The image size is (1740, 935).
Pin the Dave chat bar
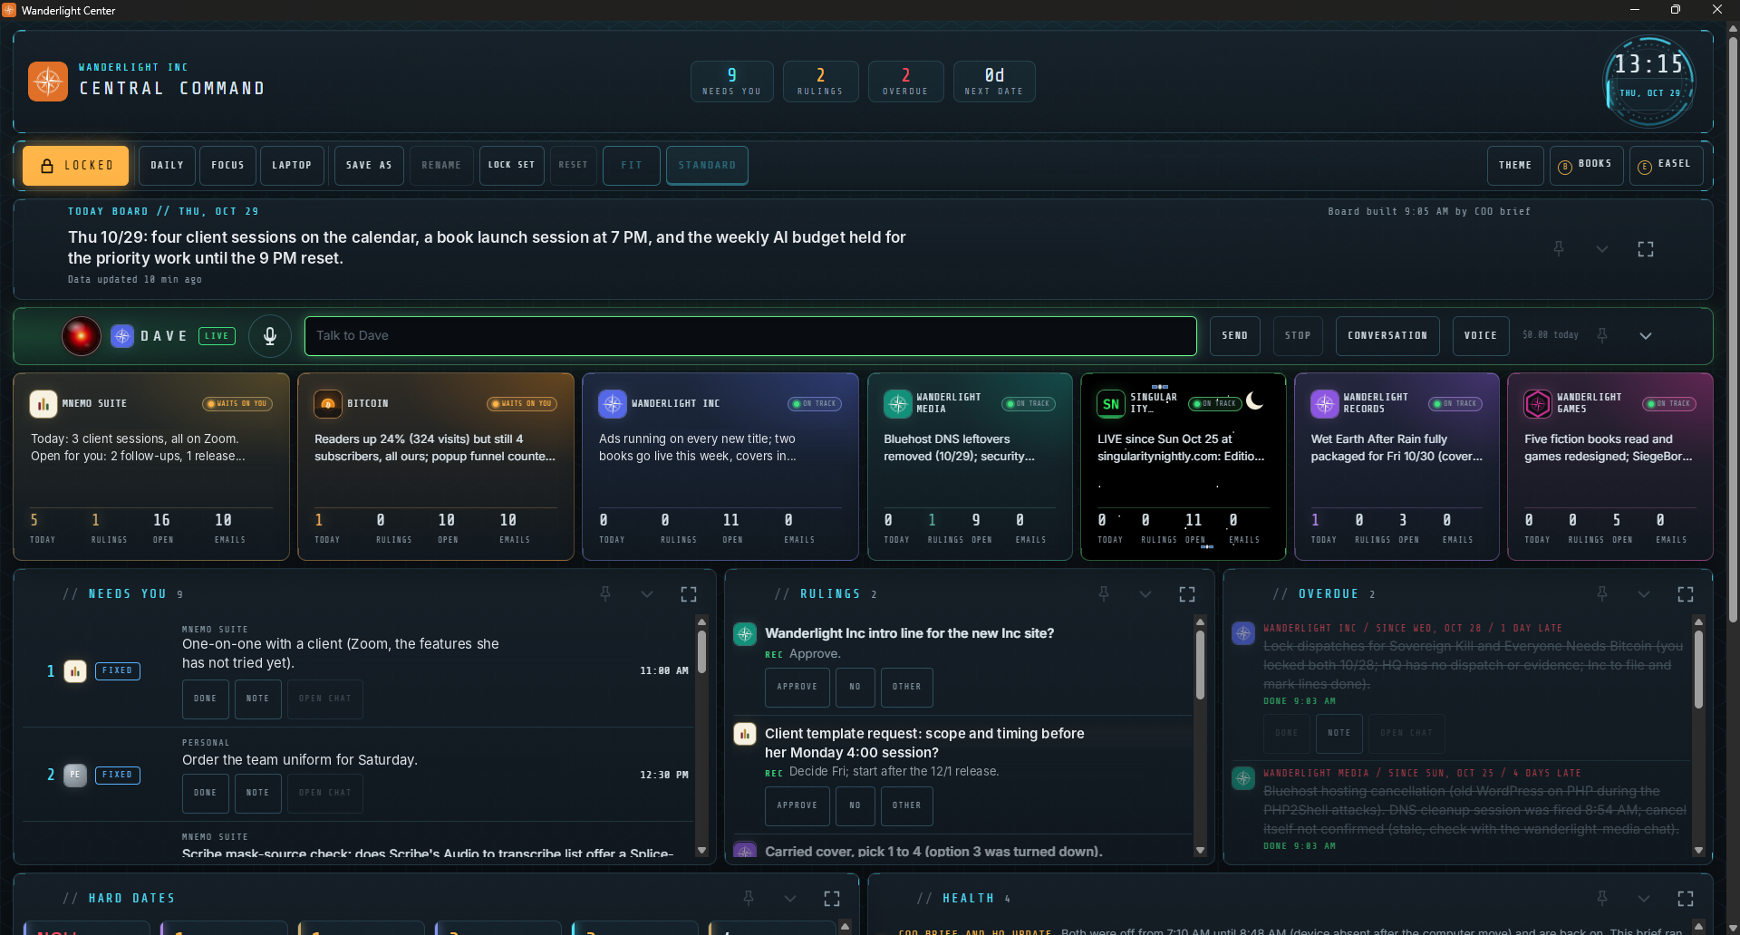pos(1602,335)
